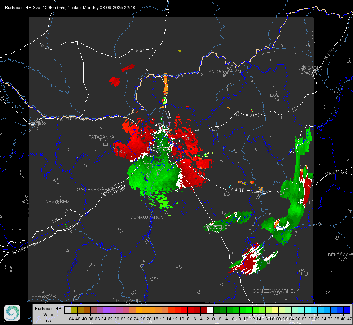Select the light gray first legend swatch
Viewport: 353px width, 325px height.
coord(67,310)
